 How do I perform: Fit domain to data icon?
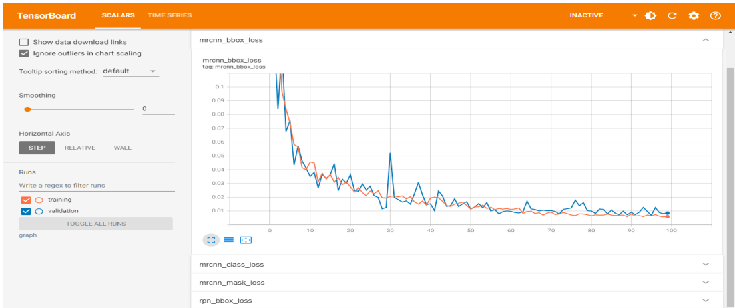point(246,239)
